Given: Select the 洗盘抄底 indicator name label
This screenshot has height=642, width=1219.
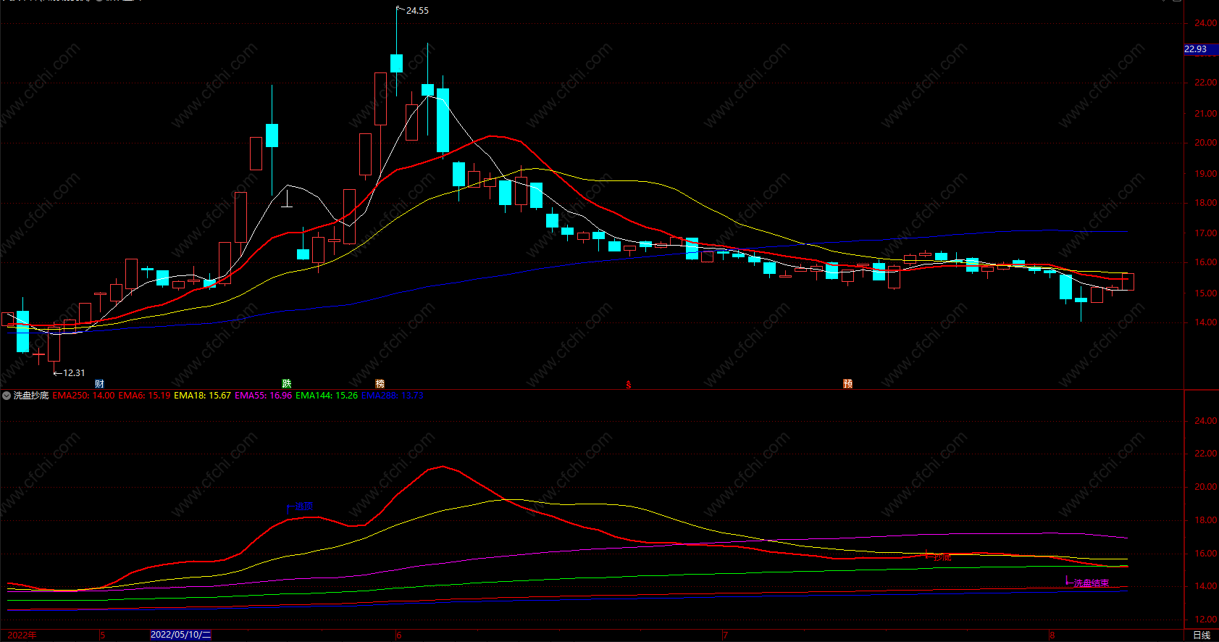Looking at the screenshot, I should pos(31,396).
